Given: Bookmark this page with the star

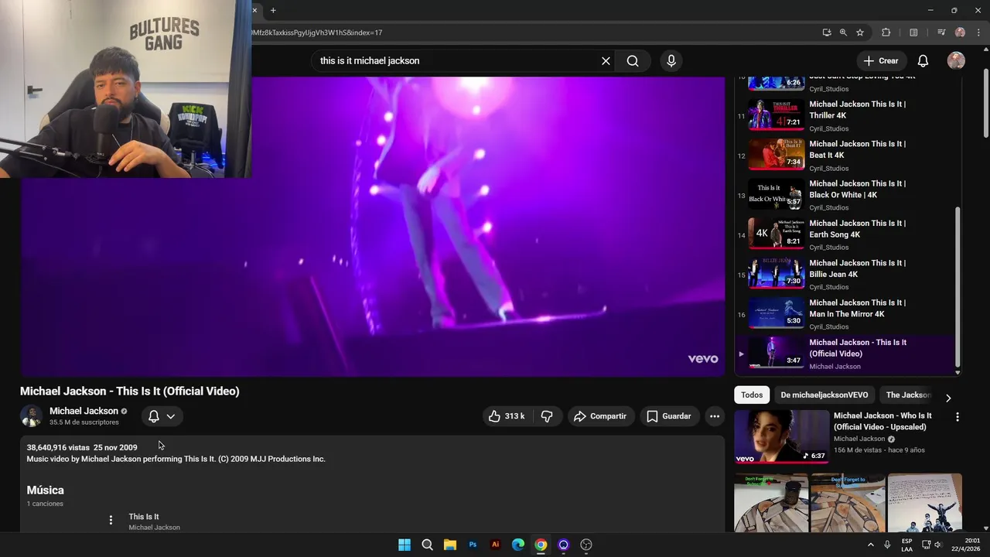Looking at the screenshot, I should pos(860,32).
